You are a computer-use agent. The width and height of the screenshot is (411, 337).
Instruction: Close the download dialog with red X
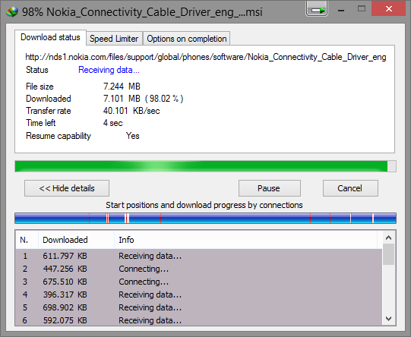coord(388,8)
